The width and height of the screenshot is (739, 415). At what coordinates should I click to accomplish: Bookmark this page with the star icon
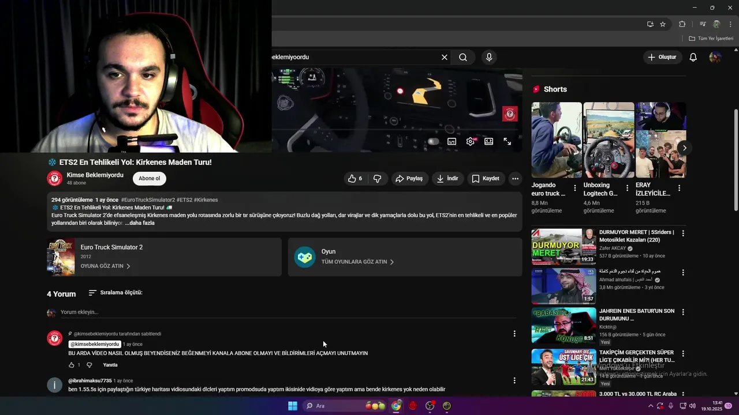click(x=663, y=24)
